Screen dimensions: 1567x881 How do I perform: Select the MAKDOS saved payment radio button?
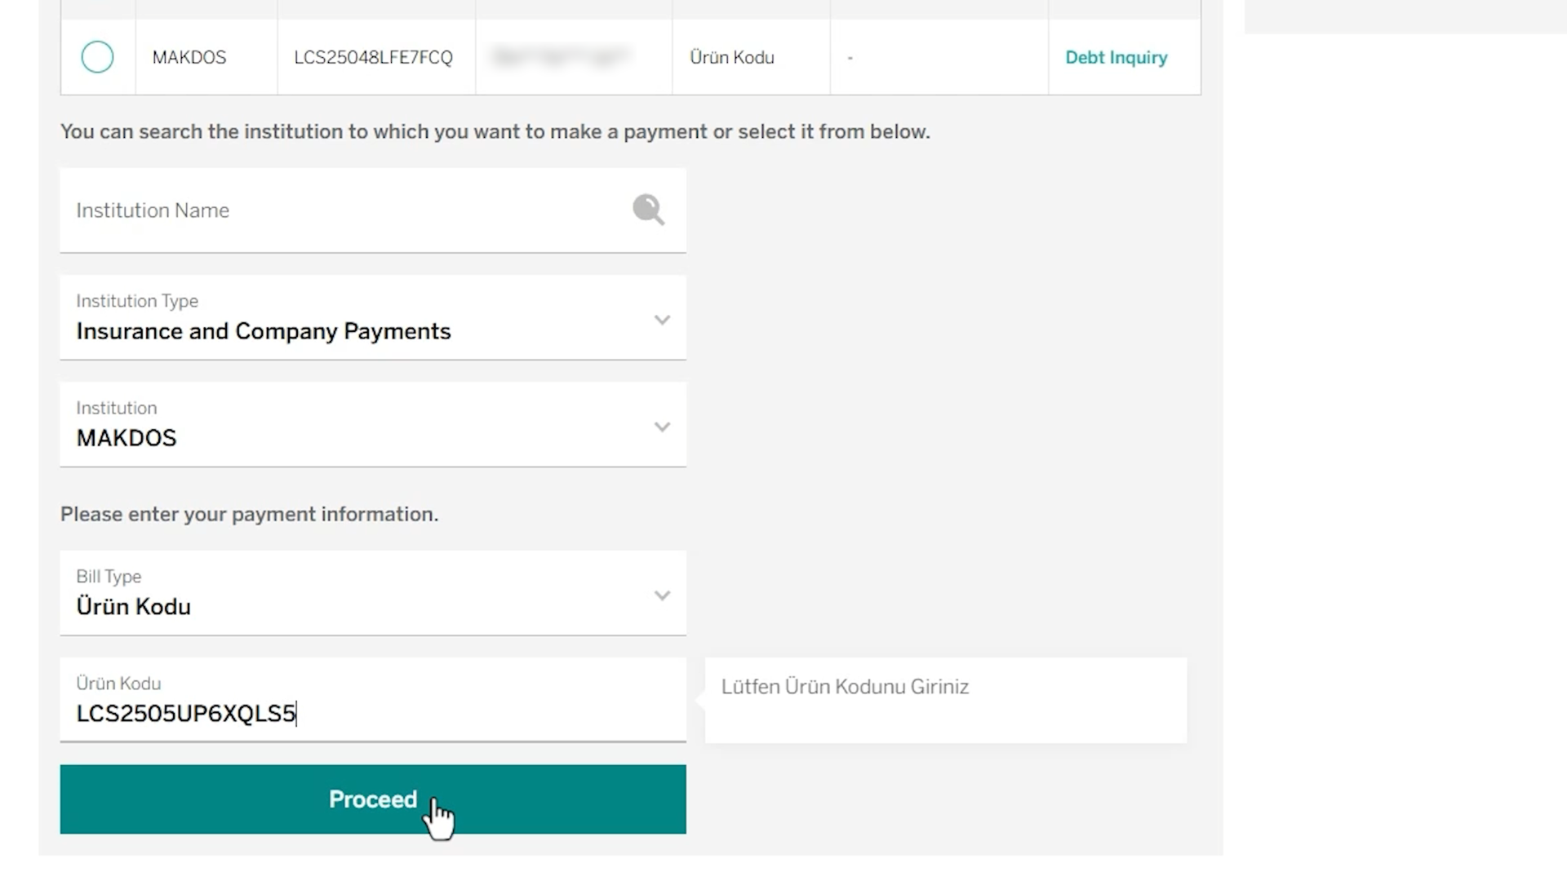pos(97,57)
